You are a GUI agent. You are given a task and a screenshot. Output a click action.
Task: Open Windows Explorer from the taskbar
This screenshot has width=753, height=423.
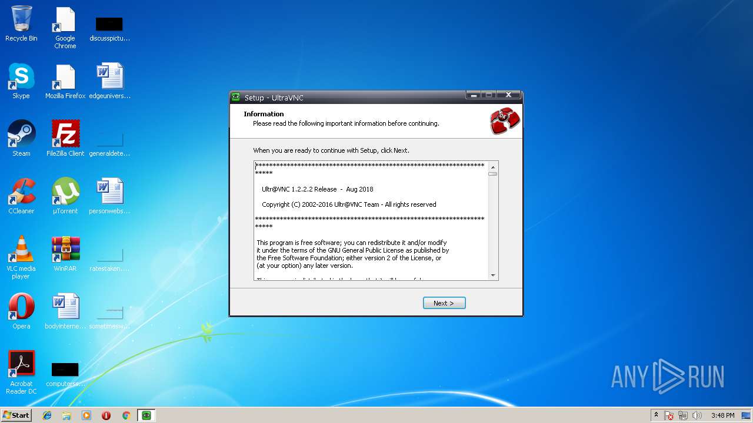pyautogui.click(x=66, y=415)
